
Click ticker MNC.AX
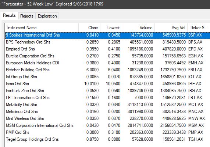tap(196, 112)
